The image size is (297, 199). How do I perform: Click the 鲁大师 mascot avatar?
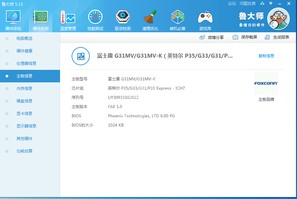point(279,19)
